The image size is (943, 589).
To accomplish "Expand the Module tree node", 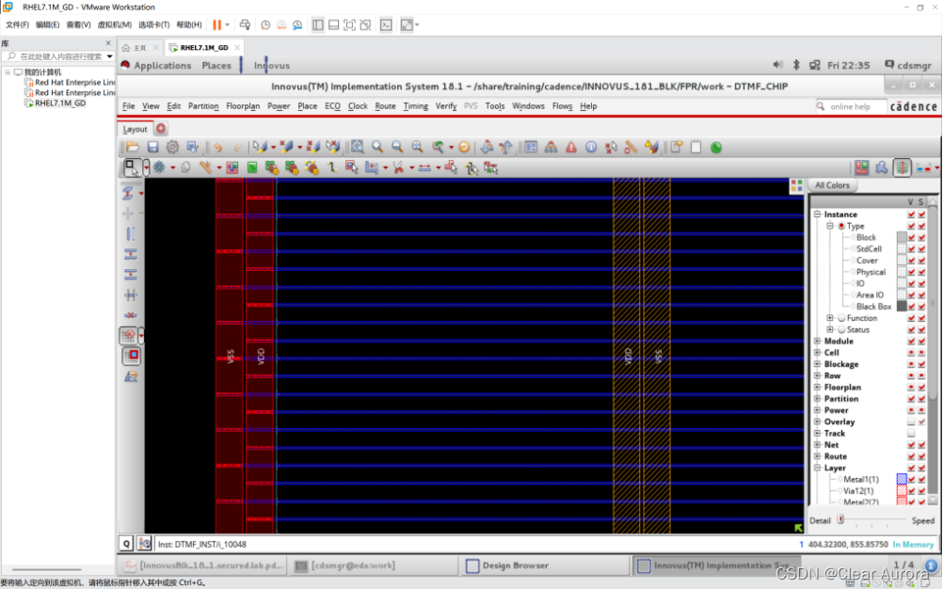I will [817, 342].
